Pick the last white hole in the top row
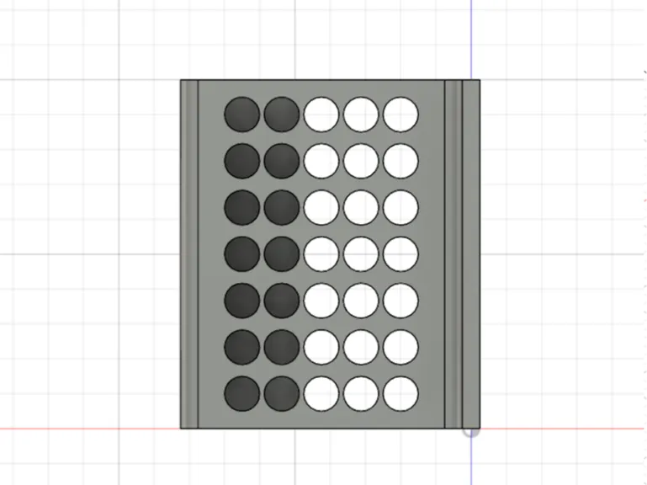Viewport: 647px width, 485px height. tap(400, 115)
